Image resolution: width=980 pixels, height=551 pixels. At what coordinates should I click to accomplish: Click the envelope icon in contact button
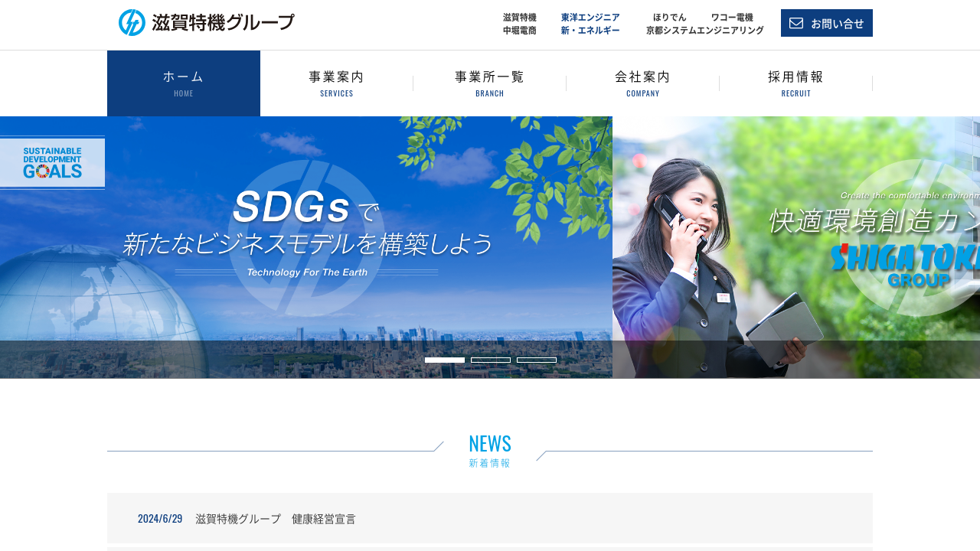pyautogui.click(x=796, y=23)
